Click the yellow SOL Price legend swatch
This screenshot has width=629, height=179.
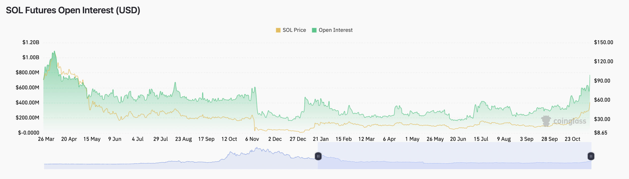point(278,30)
